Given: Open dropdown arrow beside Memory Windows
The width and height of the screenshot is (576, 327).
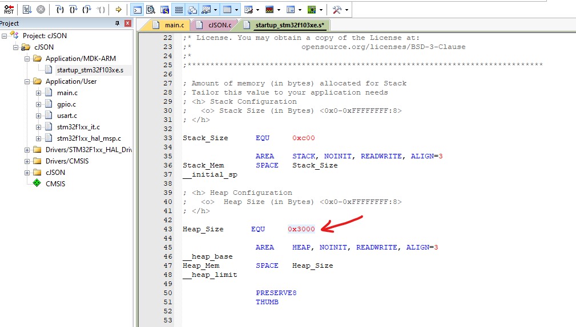Looking at the screenshot, I should [236, 10].
